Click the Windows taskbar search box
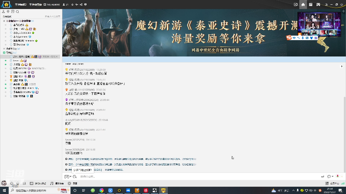Viewport: 346px width, 194px height. tap(40, 190)
